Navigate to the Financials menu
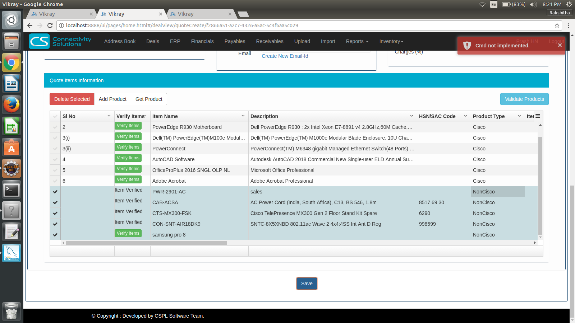This screenshot has height=323, width=575. (x=202, y=41)
